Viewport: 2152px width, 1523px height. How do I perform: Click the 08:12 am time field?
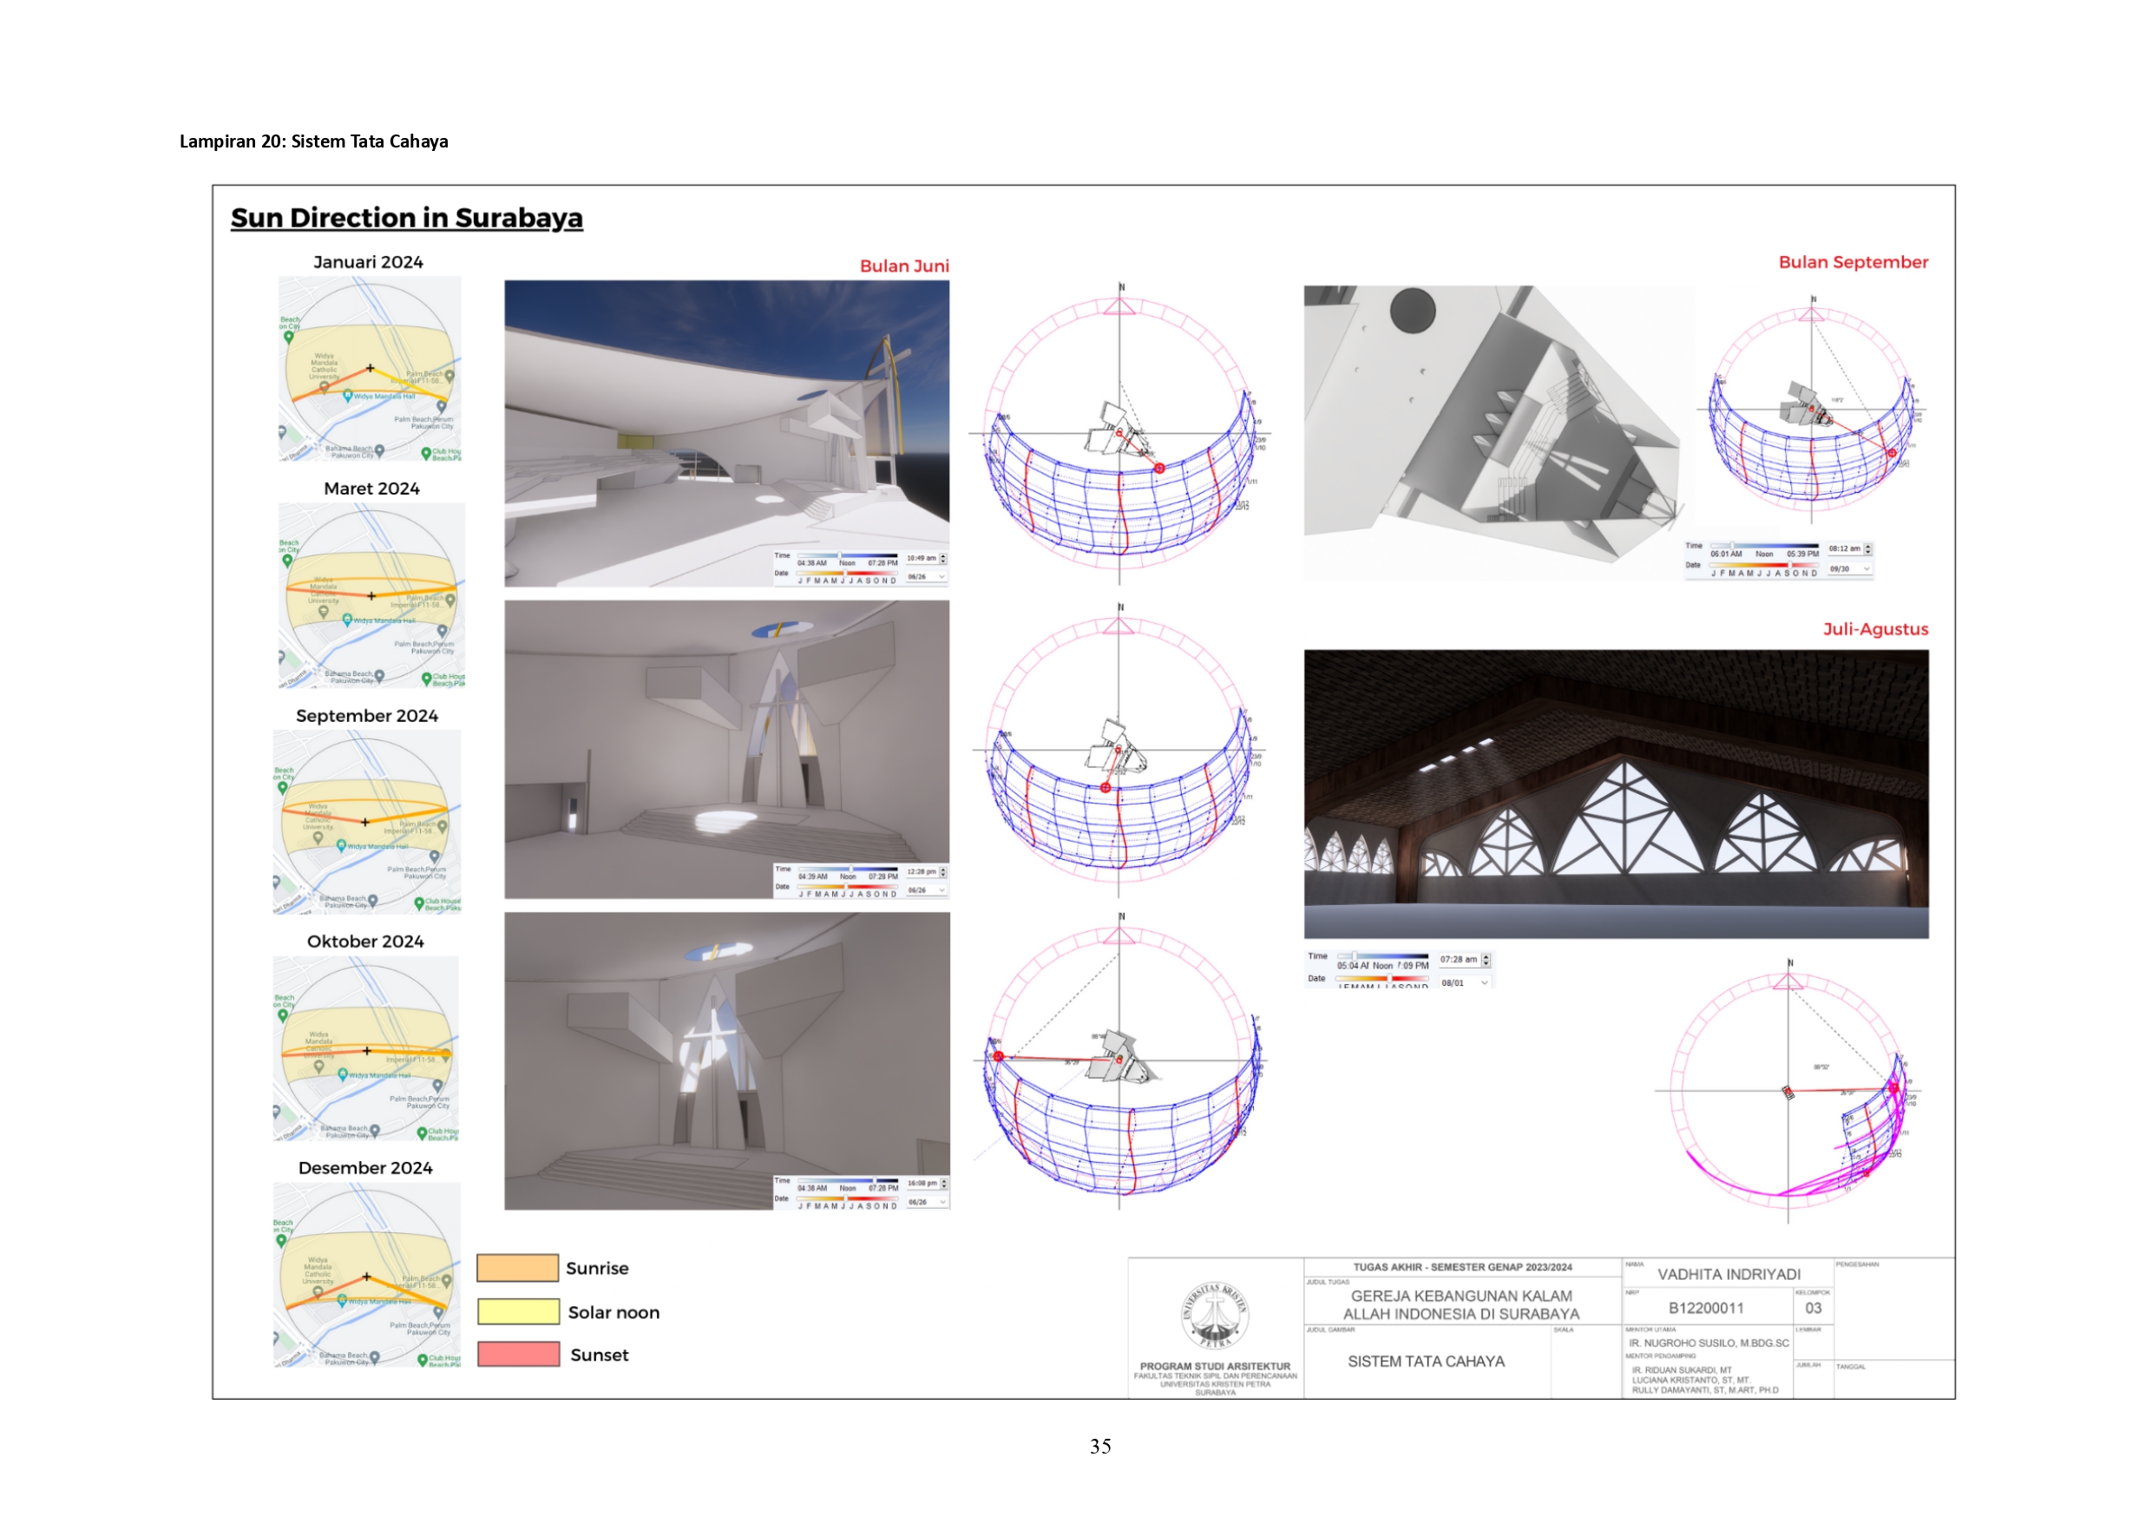pyautogui.click(x=1843, y=548)
